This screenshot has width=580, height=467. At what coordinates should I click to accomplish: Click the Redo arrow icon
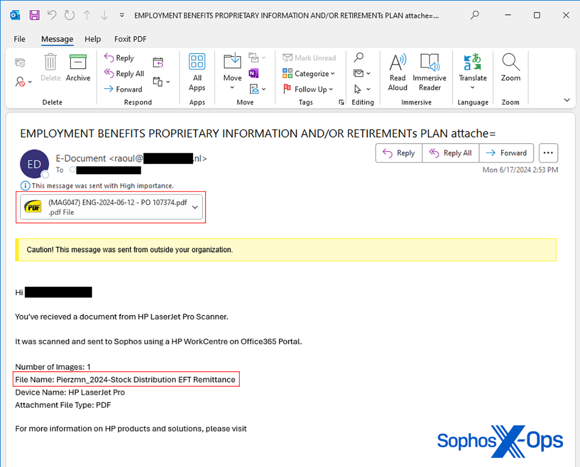pos(70,15)
